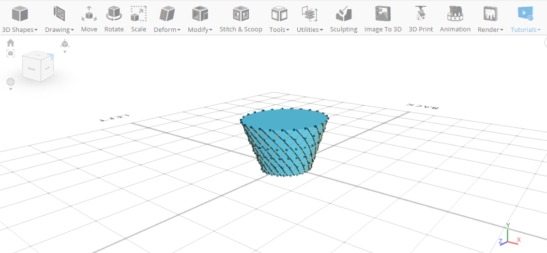The image size is (547, 253).
Task: Click the cube-with-axes projection icon
Action: pos(64,43)
